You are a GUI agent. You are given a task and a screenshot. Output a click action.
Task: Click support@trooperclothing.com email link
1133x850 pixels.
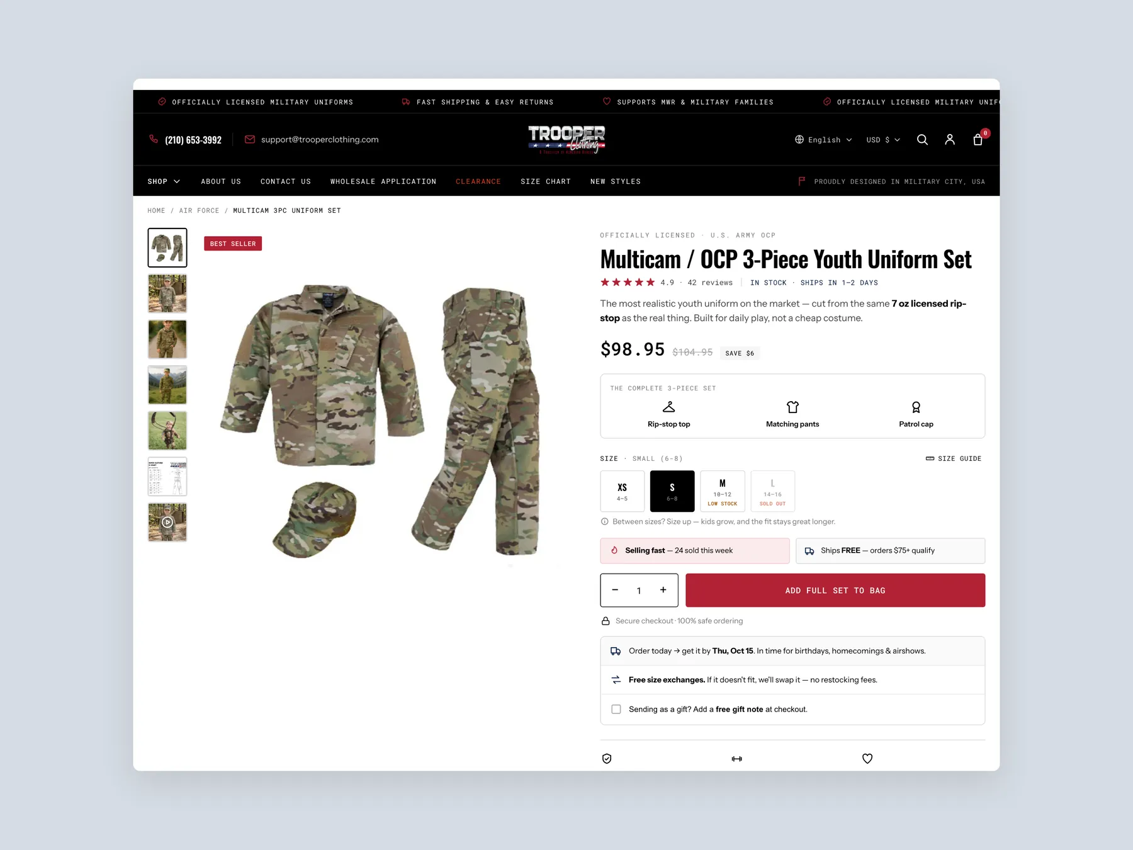320,139
